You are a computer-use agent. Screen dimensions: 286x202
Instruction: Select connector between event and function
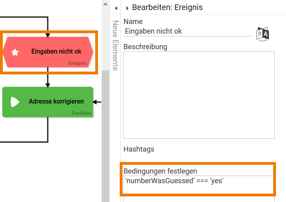[48, 79]
